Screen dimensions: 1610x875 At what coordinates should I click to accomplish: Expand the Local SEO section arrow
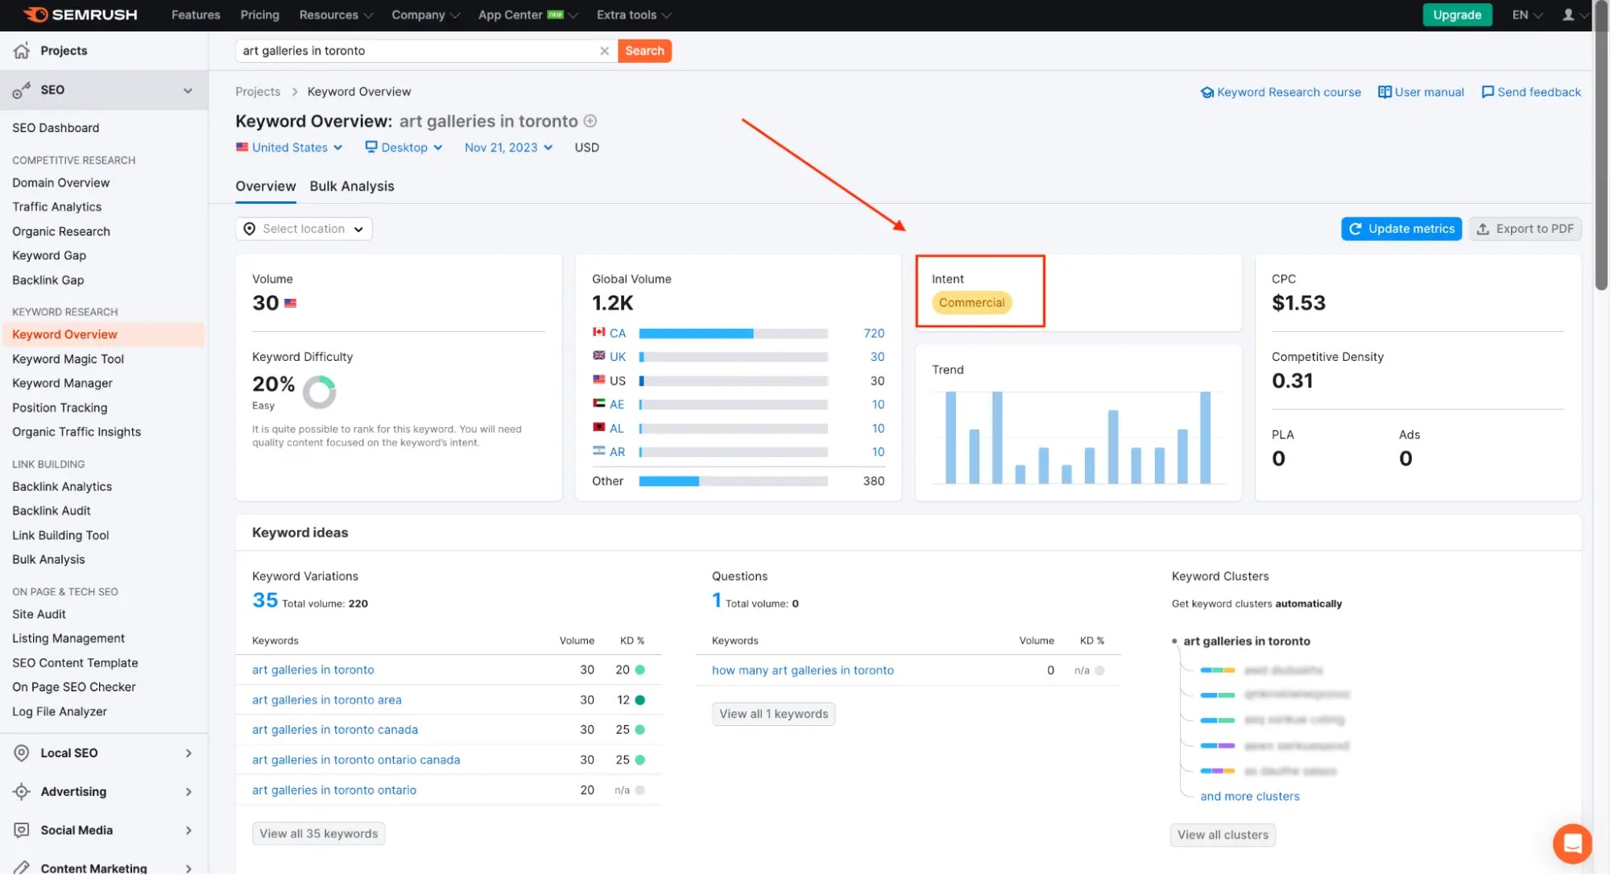(188, 753)
